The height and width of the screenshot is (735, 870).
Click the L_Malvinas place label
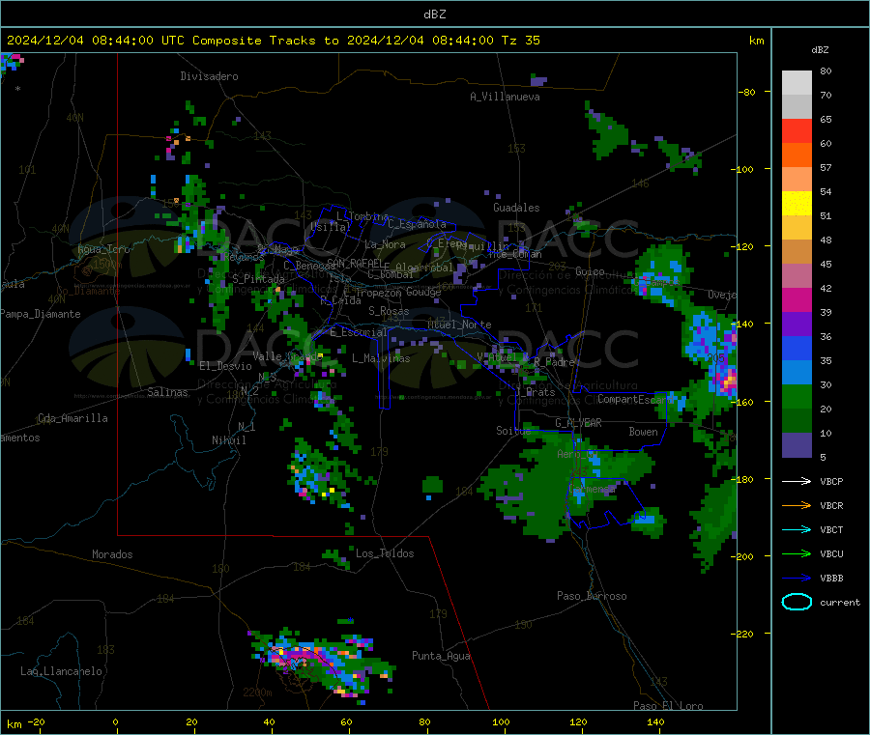pyautogui.click(x=381, y=358)
